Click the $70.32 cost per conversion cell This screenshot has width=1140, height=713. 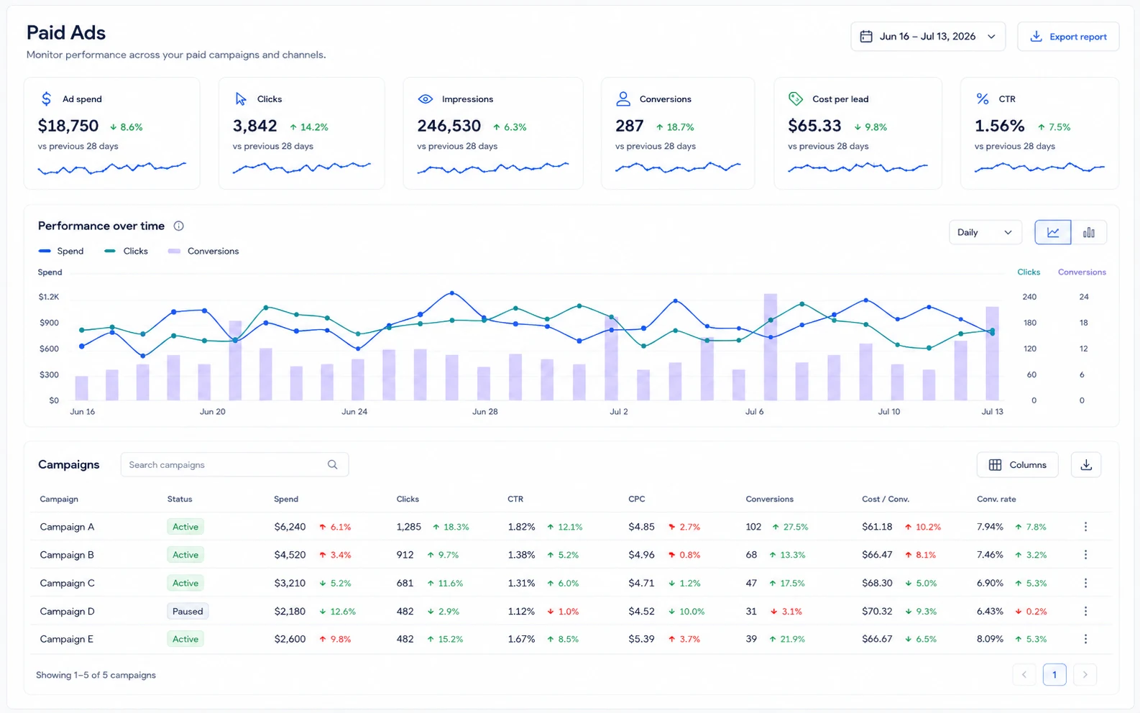[877, 611]
